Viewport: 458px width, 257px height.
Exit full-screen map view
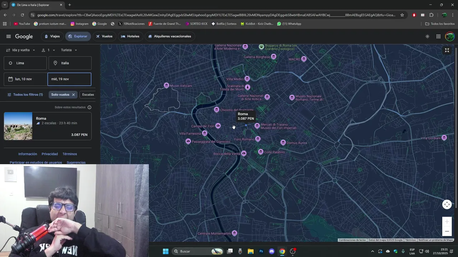click(x=447, y=50)
